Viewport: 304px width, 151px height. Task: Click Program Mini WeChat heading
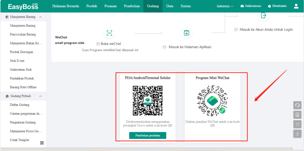coord(212,78)
